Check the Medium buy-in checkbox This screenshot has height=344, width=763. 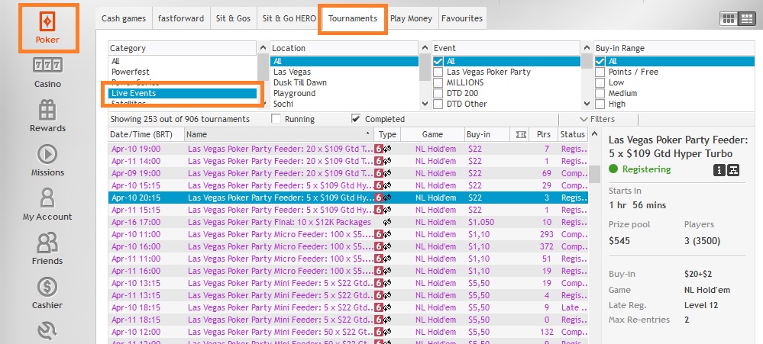(600, 93)
